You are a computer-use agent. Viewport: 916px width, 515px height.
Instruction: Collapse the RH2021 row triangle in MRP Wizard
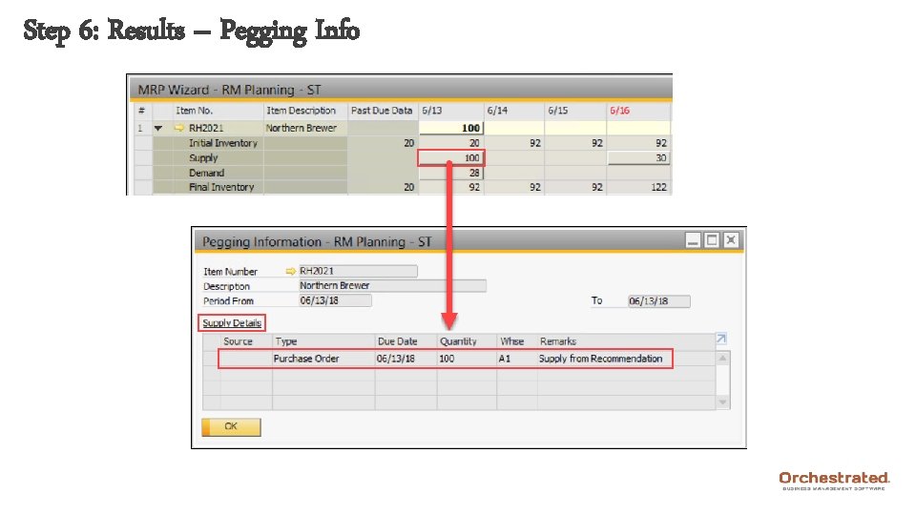point(158,128)
